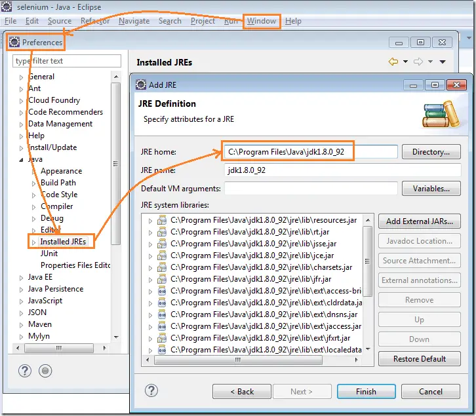This screenshot has width=476, height=416.
Task: Click the Cancel button
Action: [431, 391]
